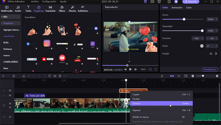The width and height of the screenshot is (221, 125).
Task: Download the Instagram sticker
Action: click(x=52, y=48)
